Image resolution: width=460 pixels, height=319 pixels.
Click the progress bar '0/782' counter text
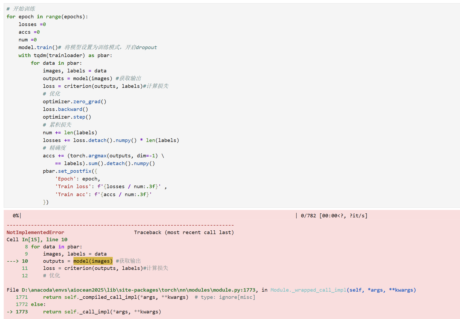pos(308,216)
